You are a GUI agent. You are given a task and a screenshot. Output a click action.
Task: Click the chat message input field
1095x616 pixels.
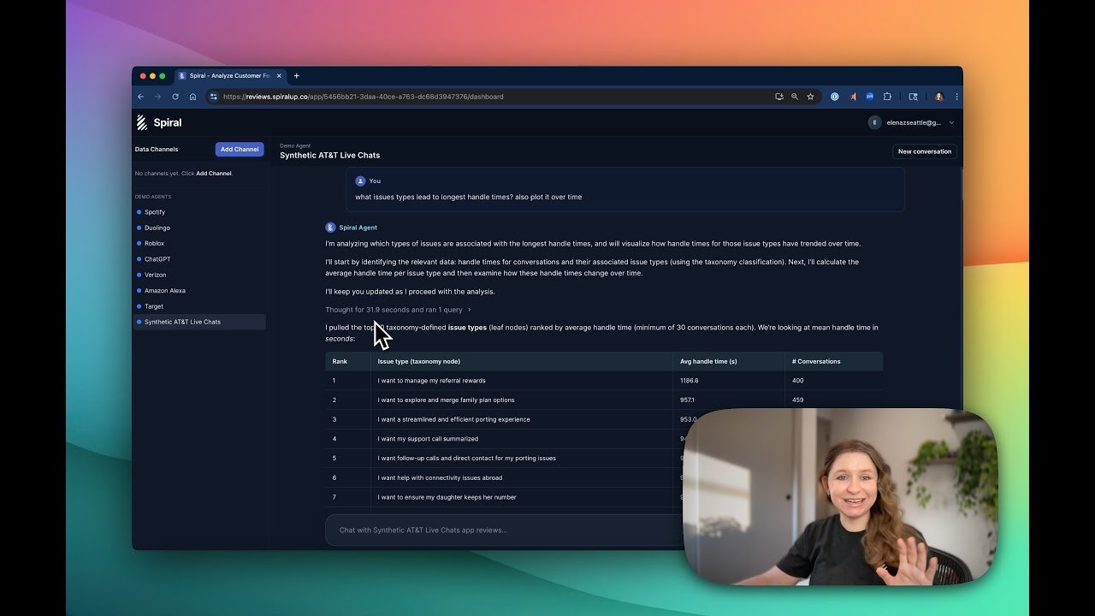[x=505, y=530]
